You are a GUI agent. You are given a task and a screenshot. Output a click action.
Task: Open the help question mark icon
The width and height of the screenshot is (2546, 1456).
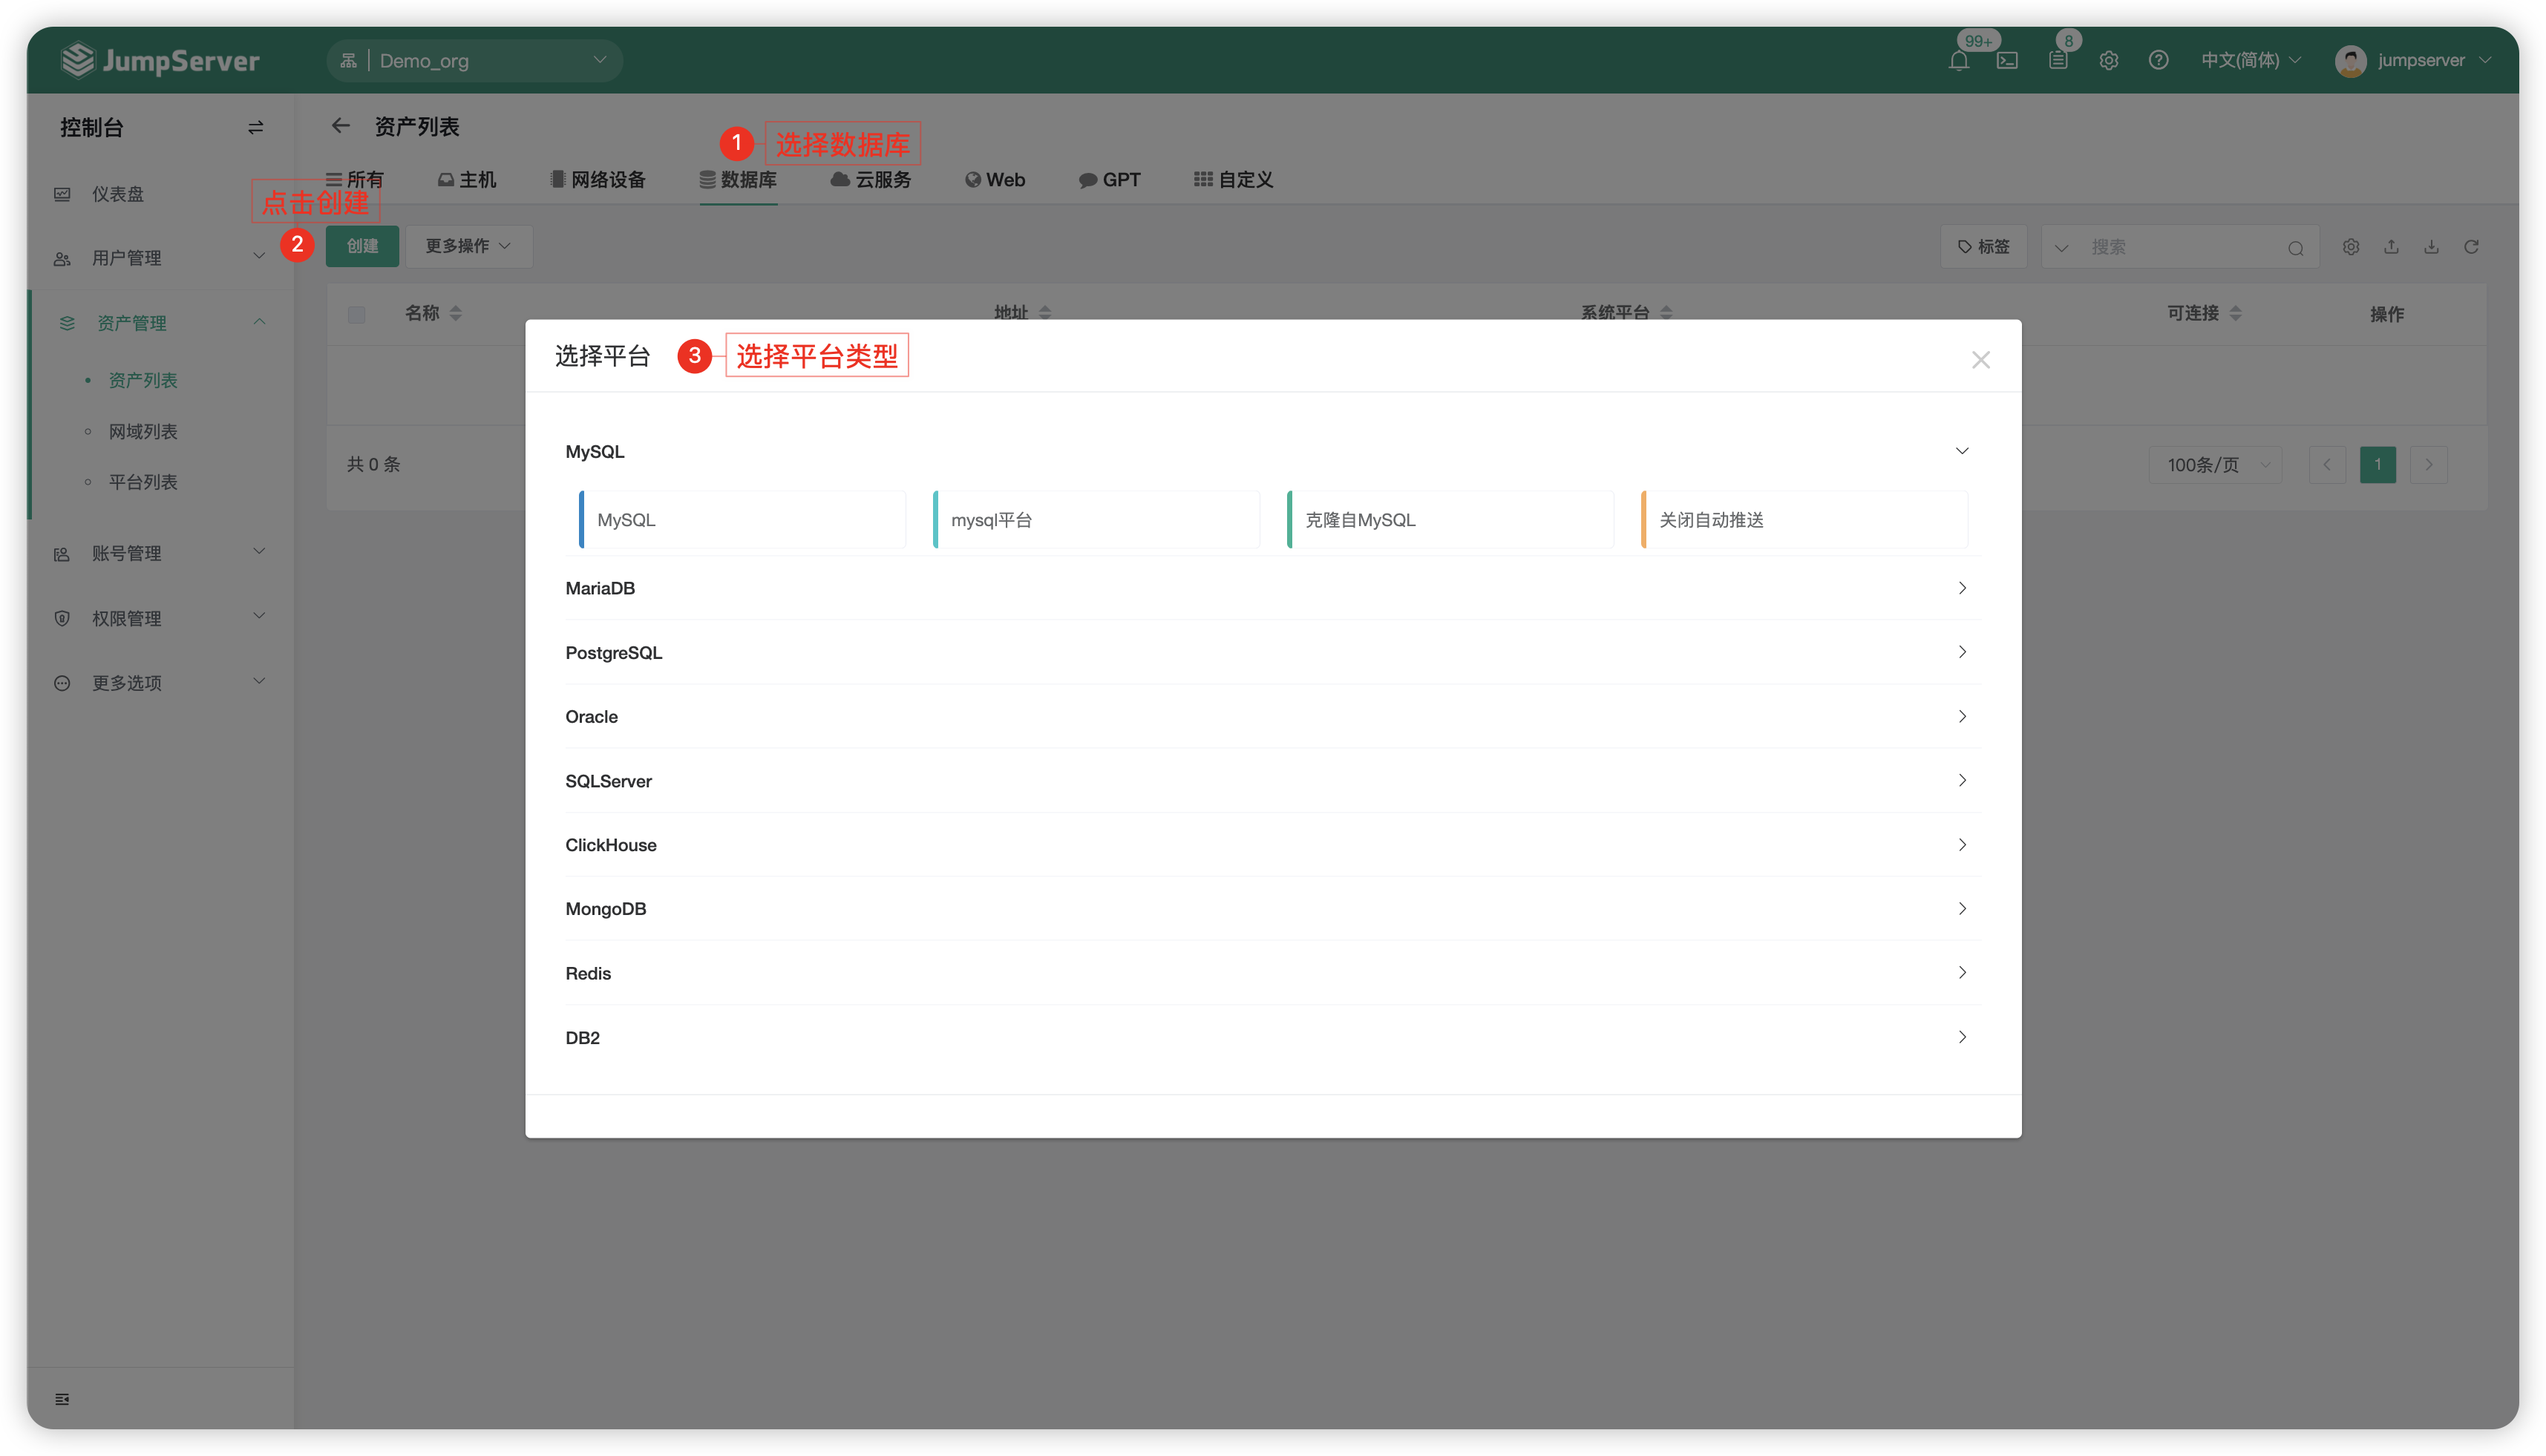2159,60
